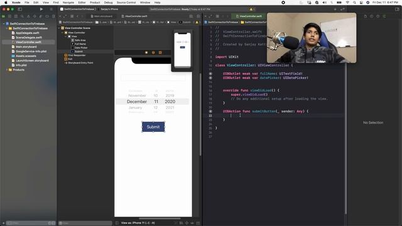Collapse the View item in document outline
The height and width of the screenshot is (226, 402).
[65, 36]
